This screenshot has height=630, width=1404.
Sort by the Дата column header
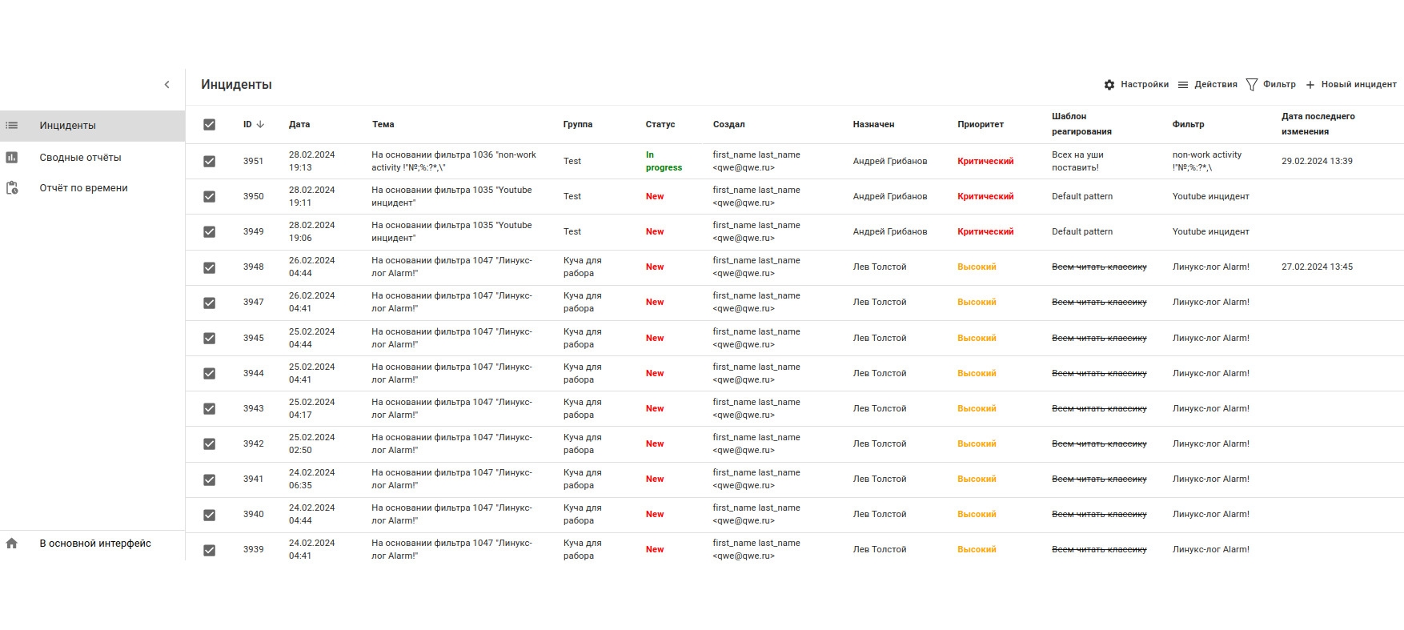coord(299,125)
